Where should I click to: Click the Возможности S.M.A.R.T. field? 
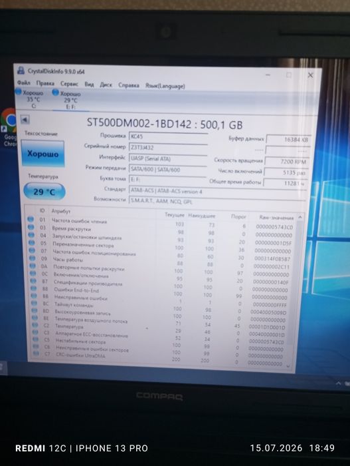(217, 202)
